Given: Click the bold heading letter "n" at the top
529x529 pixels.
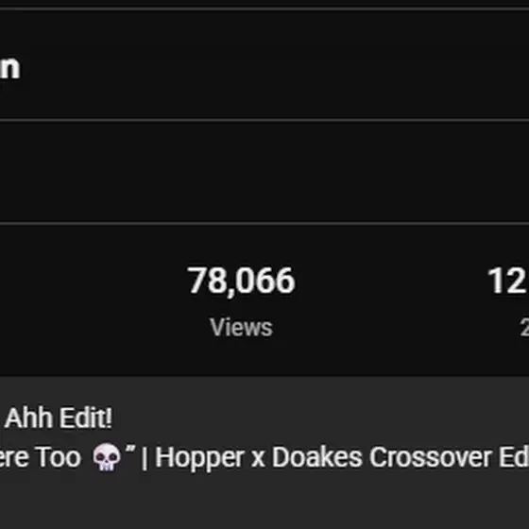Looking at the screenshot, I should point(9,68).
